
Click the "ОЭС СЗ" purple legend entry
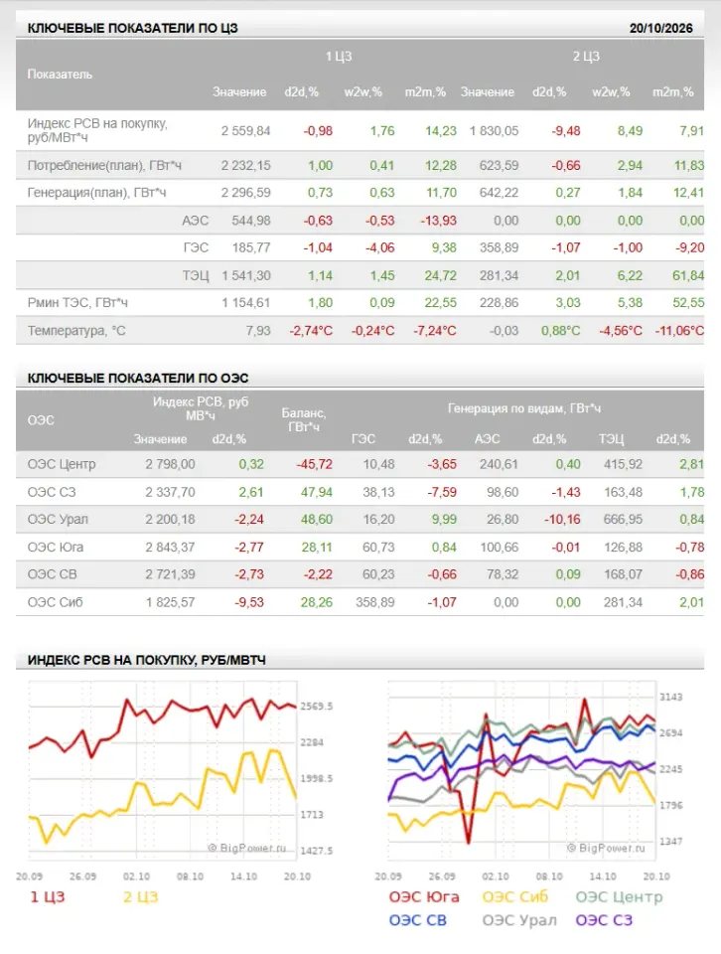point(604,920)
